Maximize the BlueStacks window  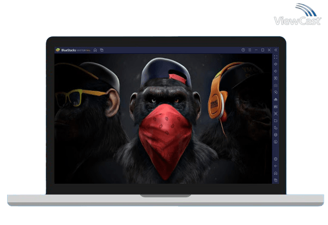263,50
